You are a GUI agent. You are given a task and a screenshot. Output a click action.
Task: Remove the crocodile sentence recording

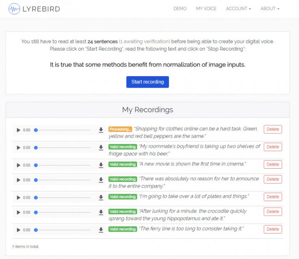coord(273,211)
